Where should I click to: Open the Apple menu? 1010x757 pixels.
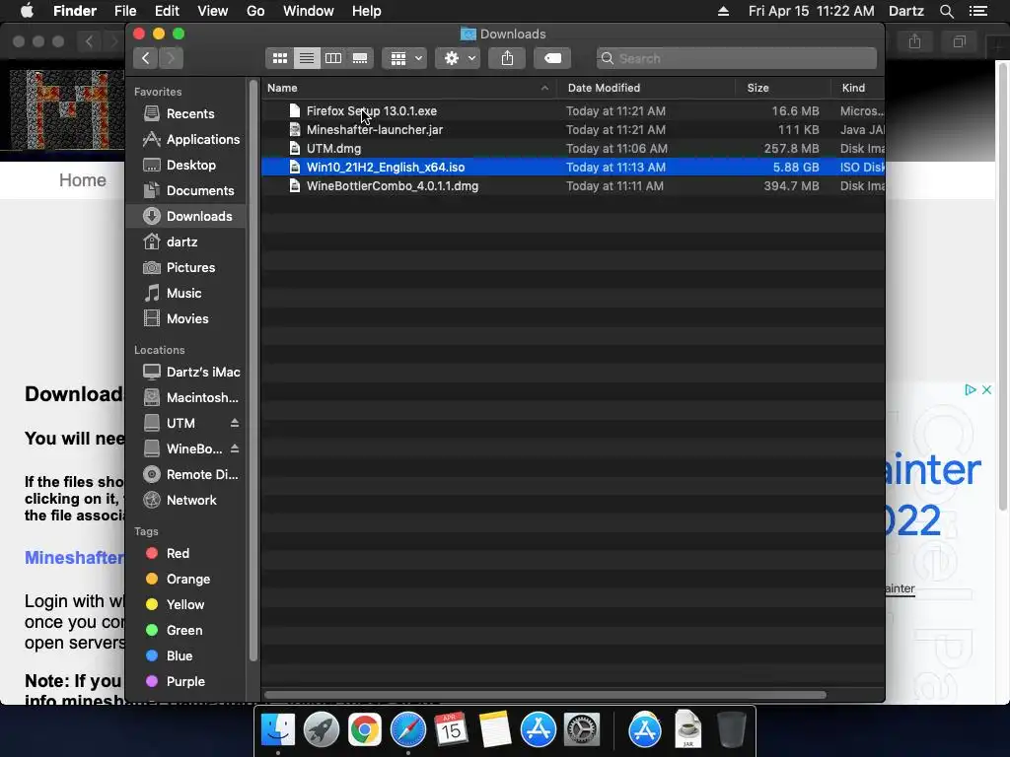[x=27, y=11]
